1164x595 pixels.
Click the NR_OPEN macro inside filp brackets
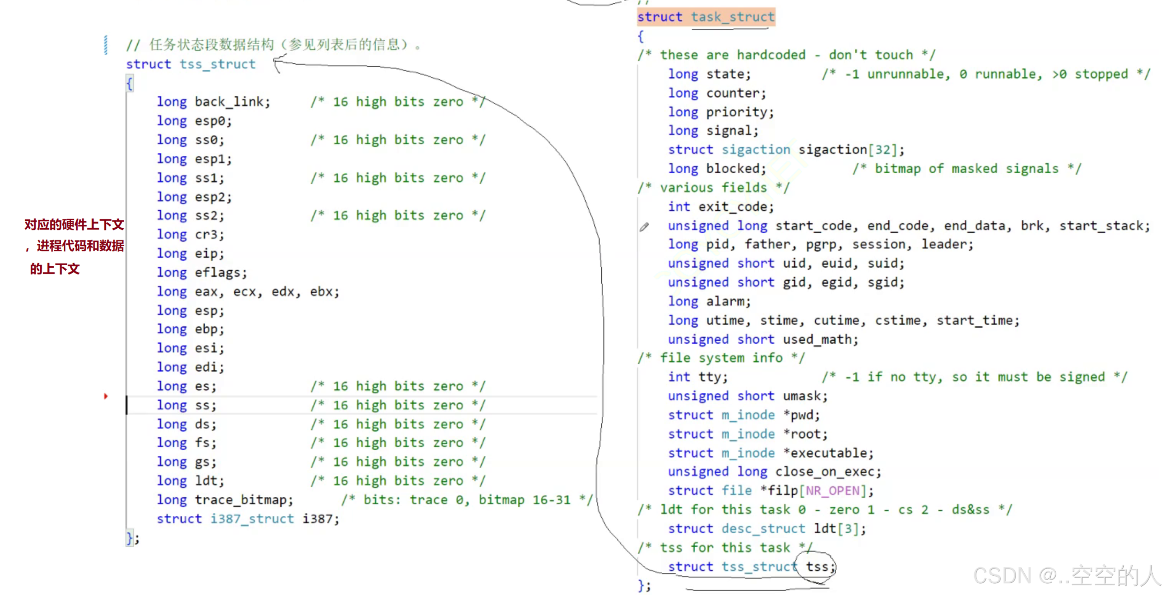click(x=833, y=491)
